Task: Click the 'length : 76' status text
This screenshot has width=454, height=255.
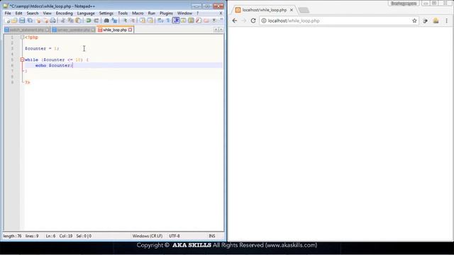Action: click(x=13, y=236)
